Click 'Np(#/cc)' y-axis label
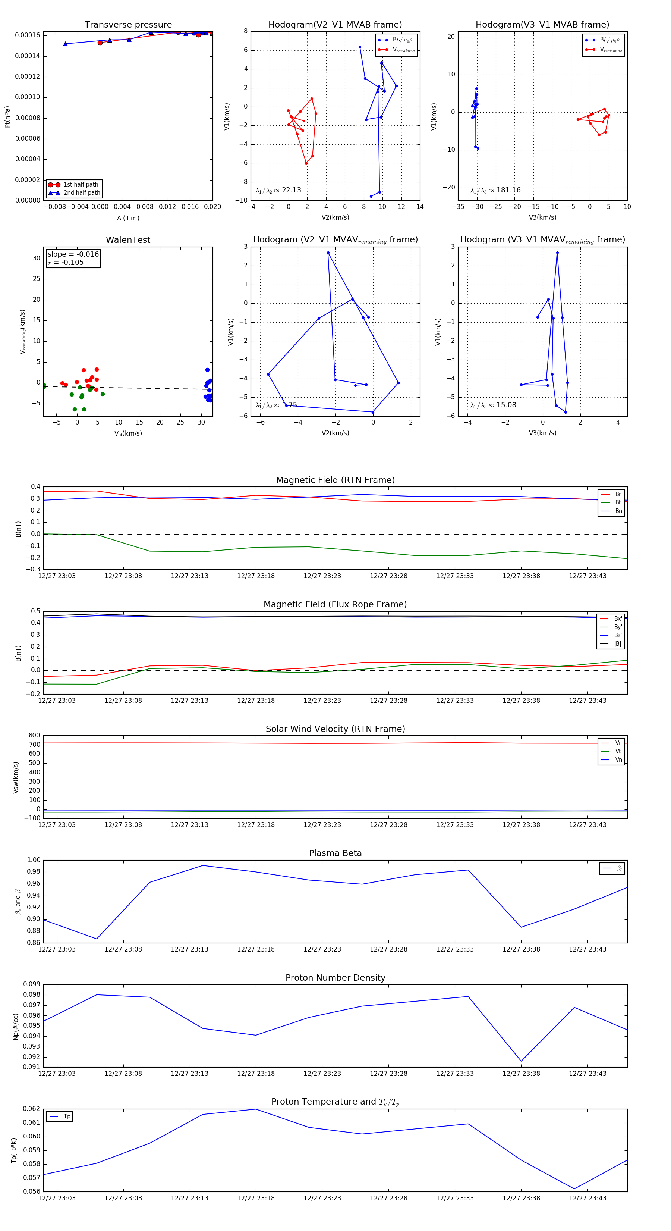 pos(15,1027)
